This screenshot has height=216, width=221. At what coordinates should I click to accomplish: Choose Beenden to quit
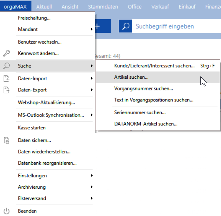[x=47, y=211]
